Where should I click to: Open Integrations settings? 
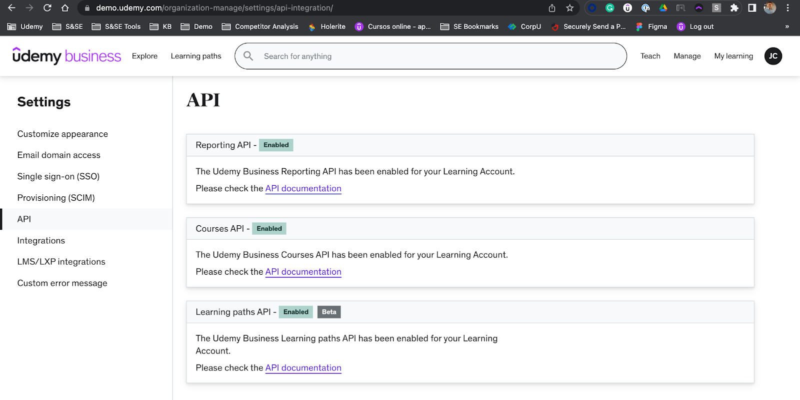[41, 240]
